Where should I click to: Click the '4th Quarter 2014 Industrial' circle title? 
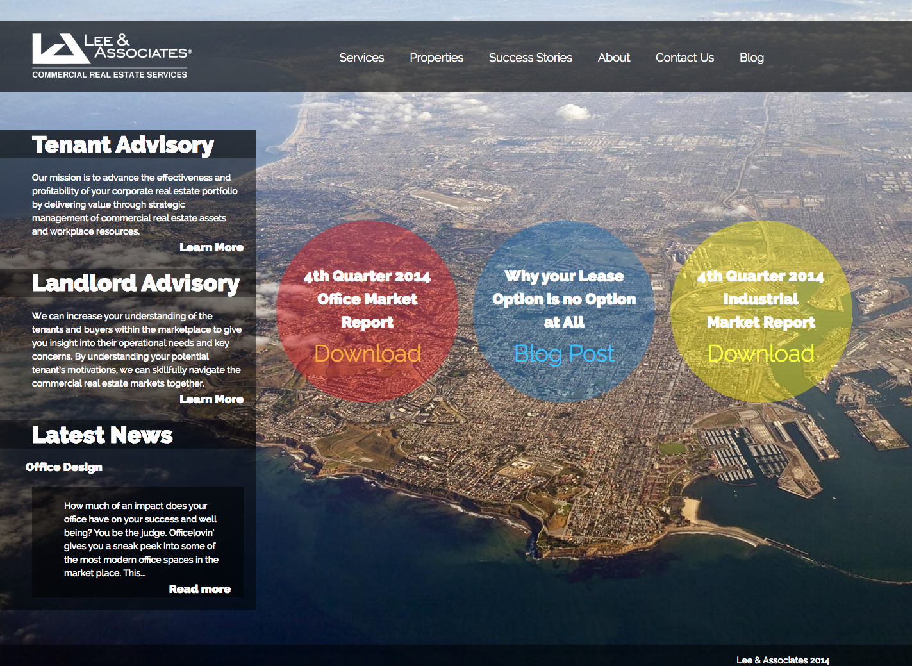761,299
